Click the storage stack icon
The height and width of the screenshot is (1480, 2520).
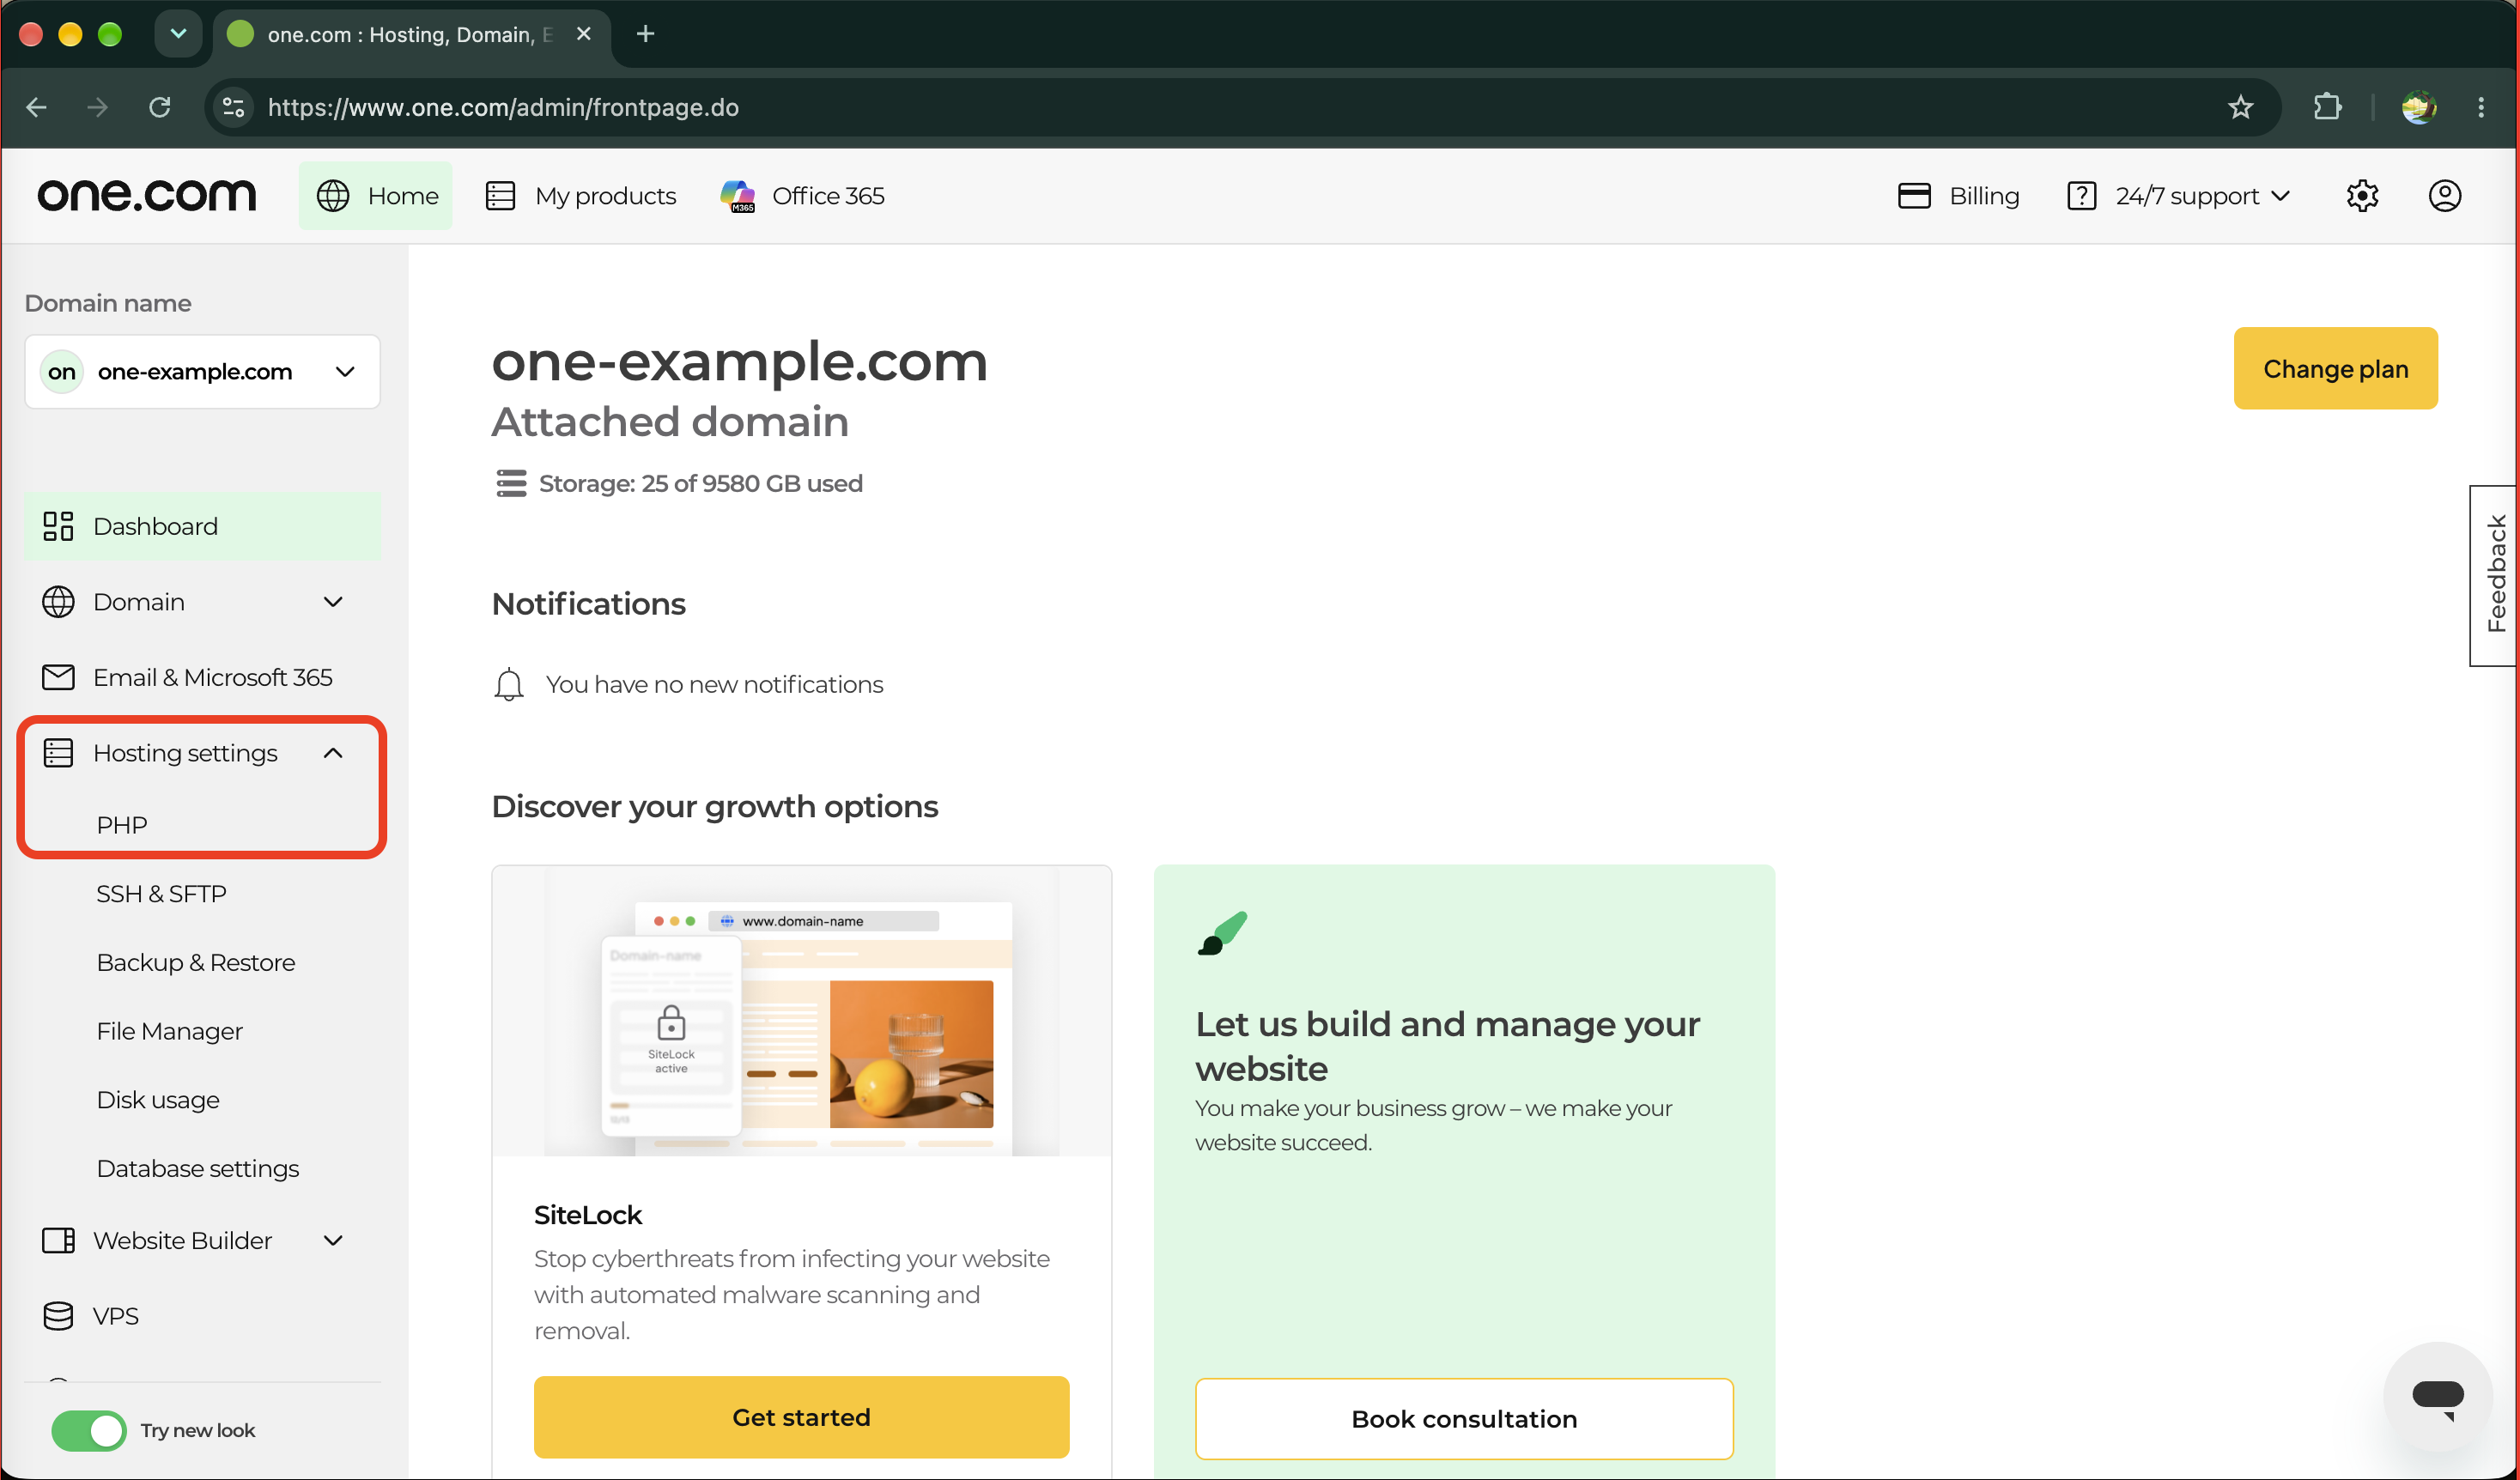pos(511,483)
